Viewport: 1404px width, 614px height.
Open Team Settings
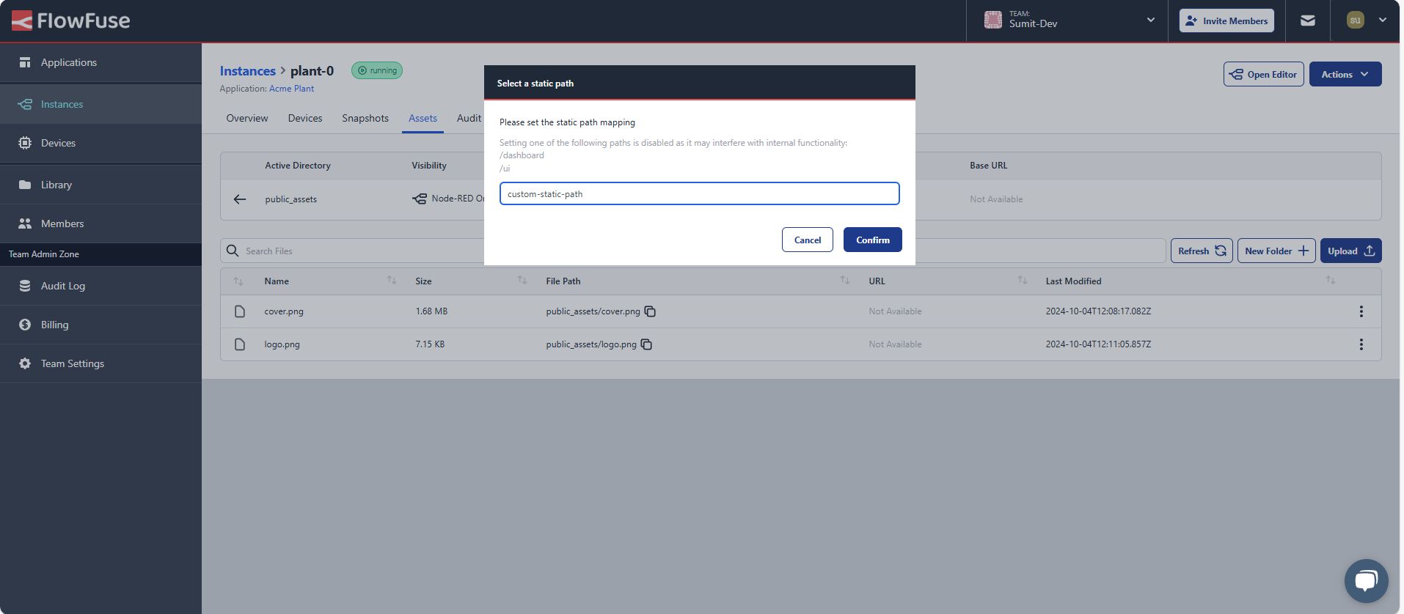pos(100,363)
